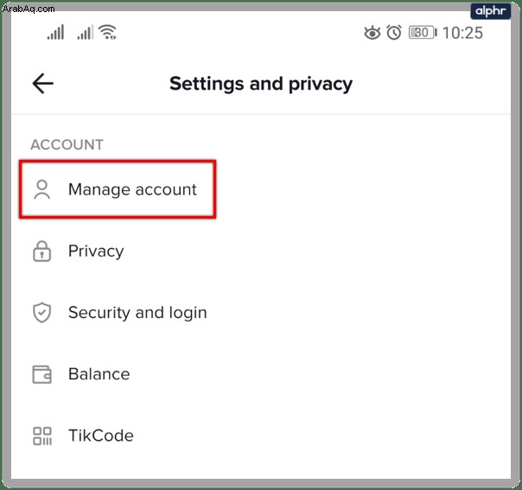The width and height of the screenshot is (522, 490).
Task: Click the battery level indicator
Action: coord(423,33)
